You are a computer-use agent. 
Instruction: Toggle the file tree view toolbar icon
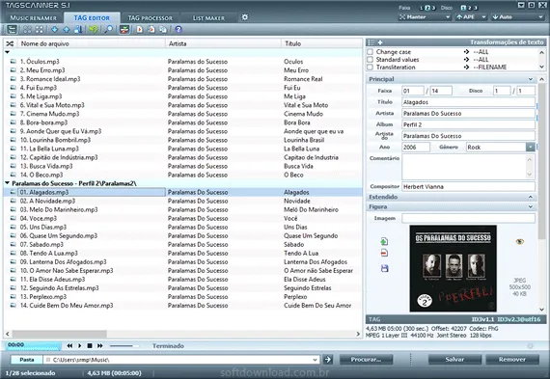point(12,30)
